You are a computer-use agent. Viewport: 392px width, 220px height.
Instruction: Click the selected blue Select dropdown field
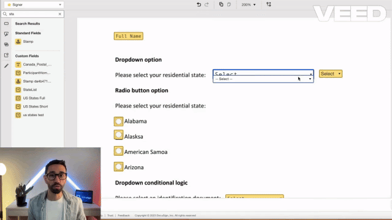(x=263, y=73)
